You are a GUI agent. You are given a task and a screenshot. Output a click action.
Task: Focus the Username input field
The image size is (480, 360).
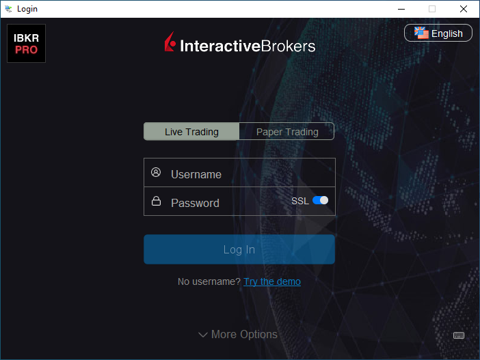tap(246, 174)
